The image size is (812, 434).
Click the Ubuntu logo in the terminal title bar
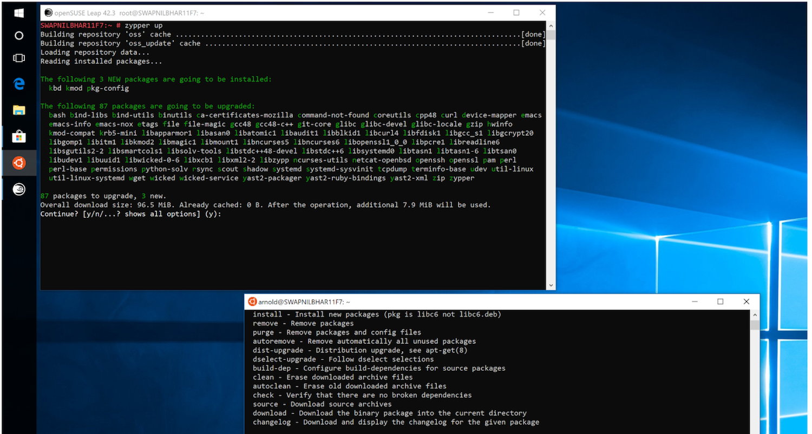point(251,302)
